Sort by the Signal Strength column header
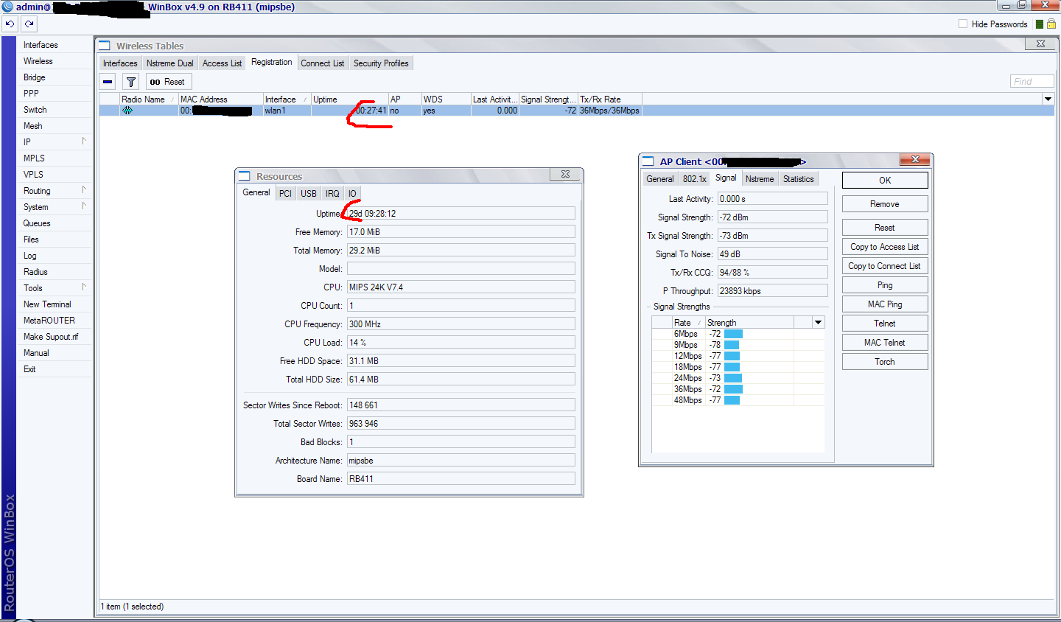 click(548, 99)
